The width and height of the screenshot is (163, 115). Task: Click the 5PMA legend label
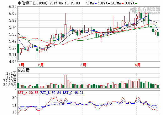[90, 3]
